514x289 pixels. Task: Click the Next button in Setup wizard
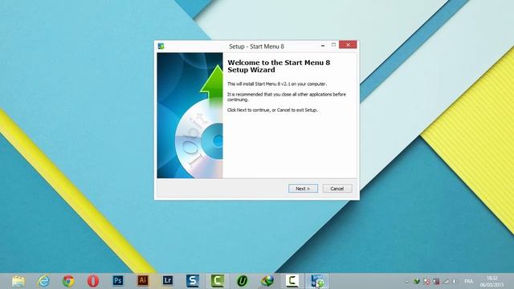pyautogui.click(x=303, y=189)
